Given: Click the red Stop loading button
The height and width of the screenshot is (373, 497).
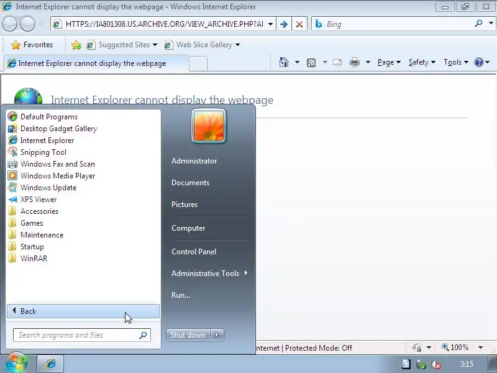Looking at the screenshot, I should [299, 24].
